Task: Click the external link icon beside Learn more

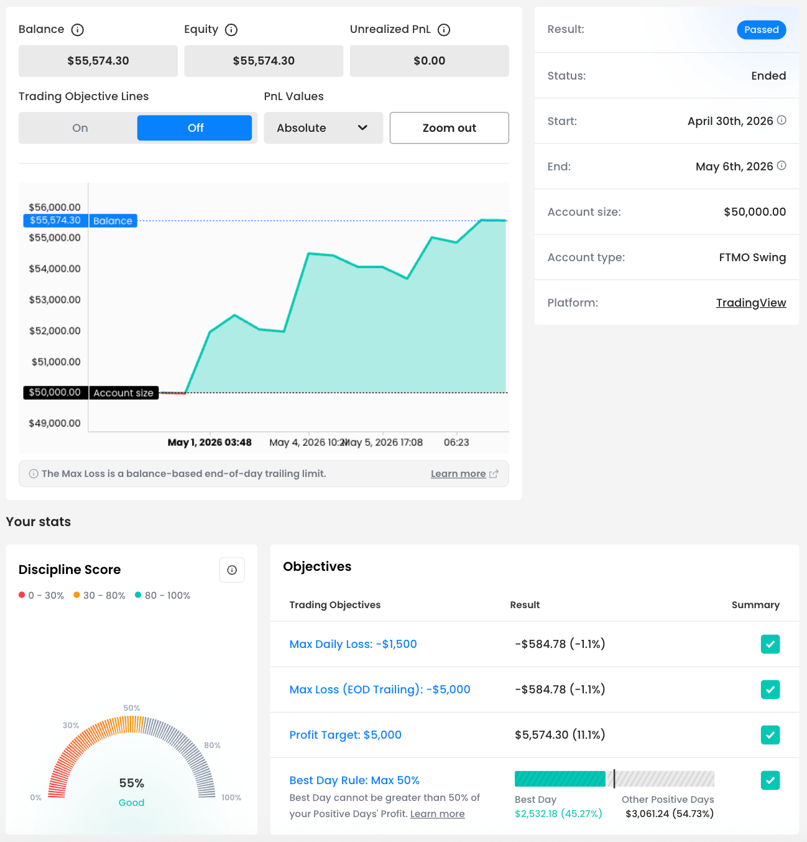Action: click(494, 474)
